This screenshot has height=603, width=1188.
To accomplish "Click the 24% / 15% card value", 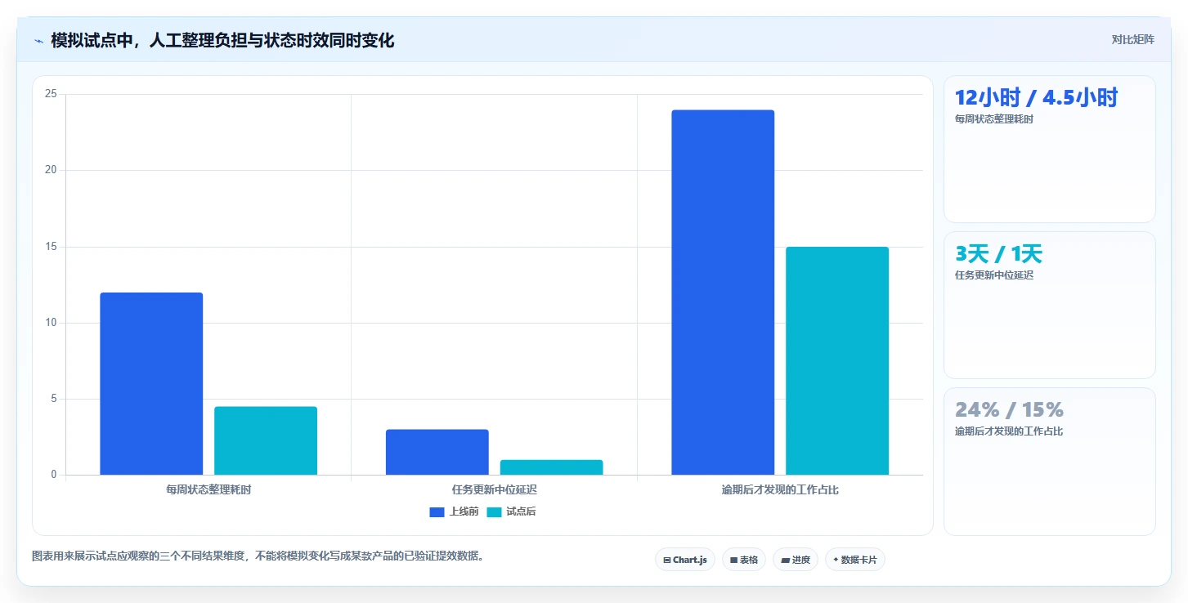I will [1009, 409].
